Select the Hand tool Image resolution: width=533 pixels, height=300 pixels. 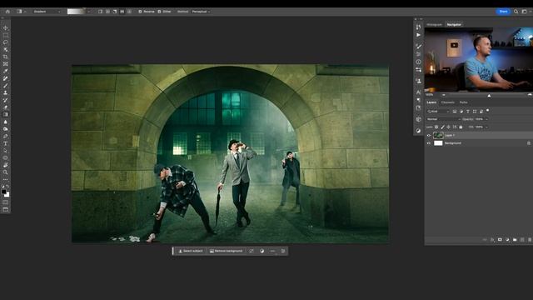[x=6, y=165]
